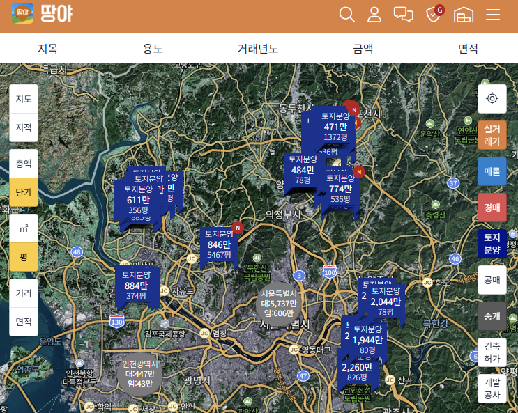Open the chat bubbles icon
Image resolution: width=518 pixels, height=413 pixels.
click(x=404, y=15)
